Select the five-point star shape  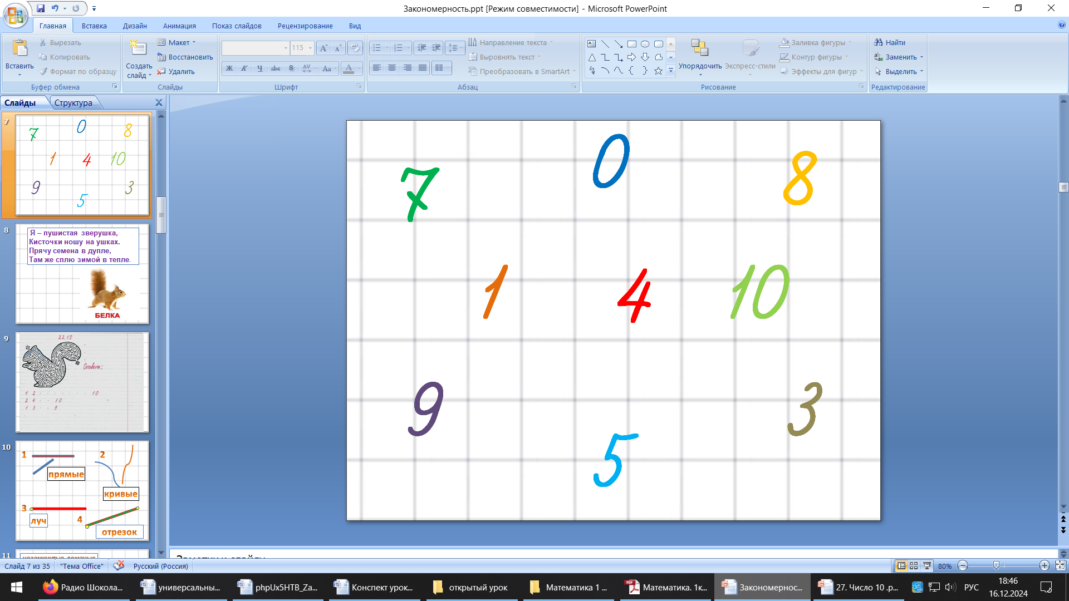pos(658,71)
